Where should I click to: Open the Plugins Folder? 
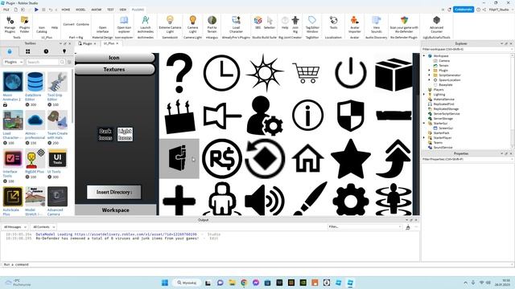(x=25, y=25)
